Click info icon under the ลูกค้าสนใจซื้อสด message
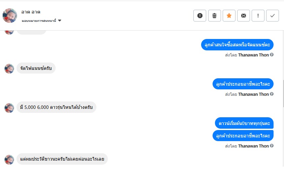The image size is (284, 169). (272, 55)
